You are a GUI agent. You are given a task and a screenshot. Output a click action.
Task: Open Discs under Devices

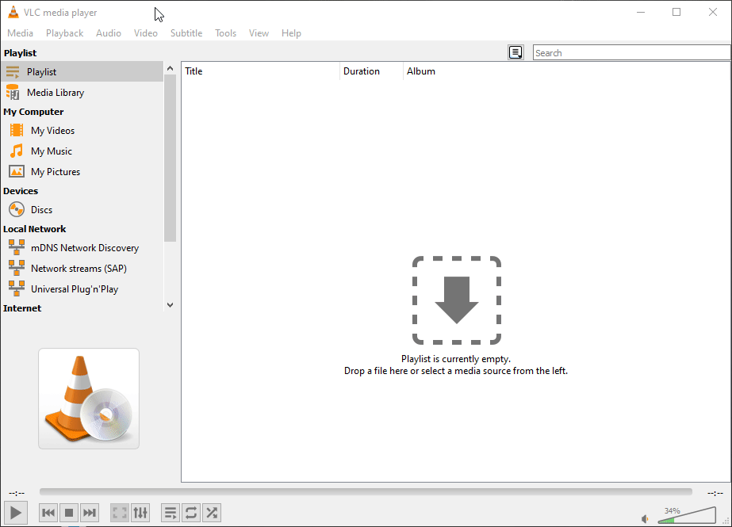(x=40, y=209)
